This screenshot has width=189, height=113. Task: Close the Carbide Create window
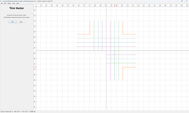187,1
